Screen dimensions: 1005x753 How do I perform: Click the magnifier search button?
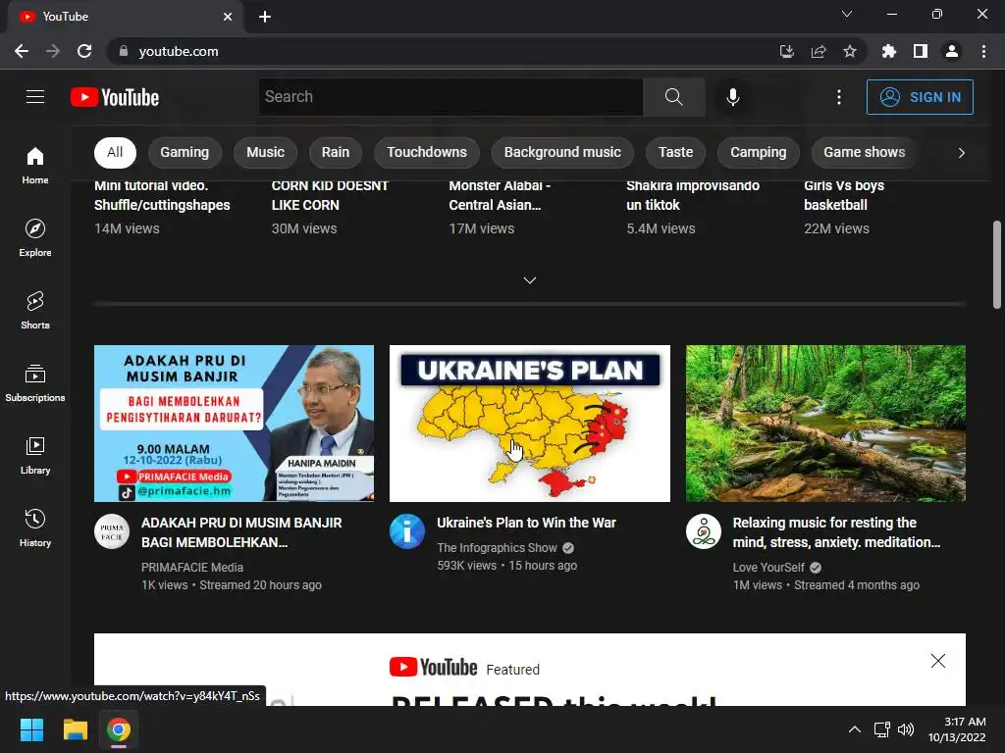pyautogui.click(x=673, y=97)
